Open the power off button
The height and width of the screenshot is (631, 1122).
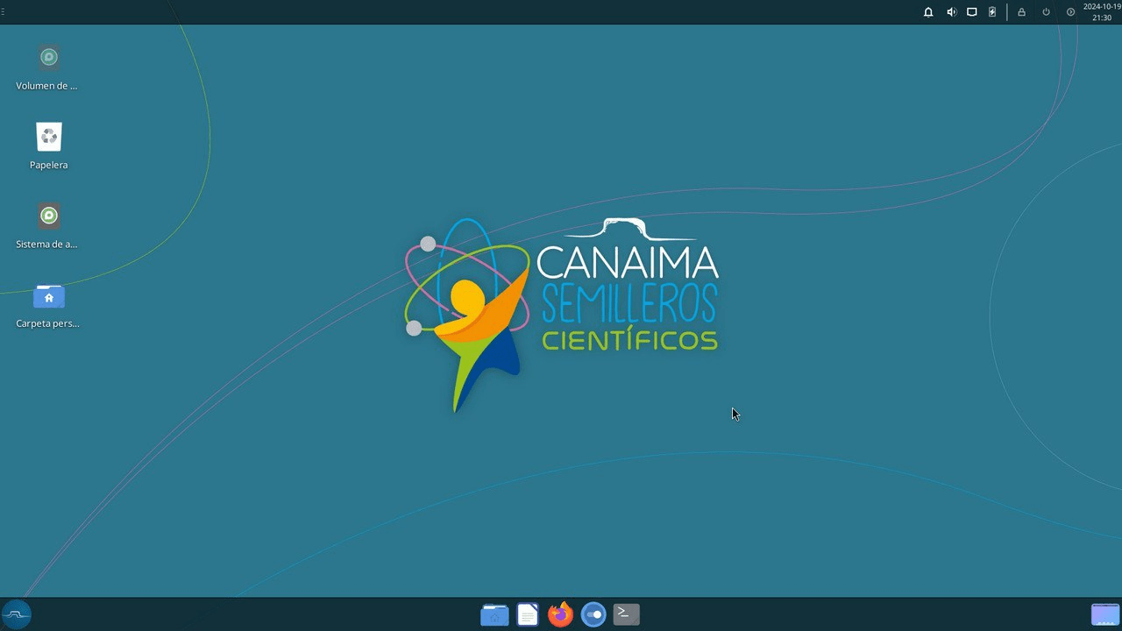tap(1046, 12)
